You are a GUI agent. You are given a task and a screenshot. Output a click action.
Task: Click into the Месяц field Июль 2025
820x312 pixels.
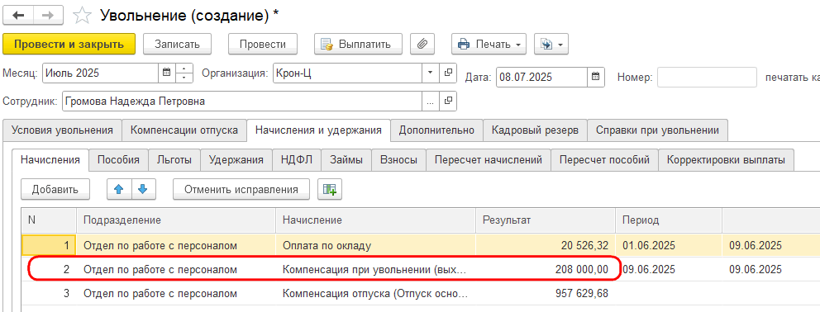pos(100,73)
